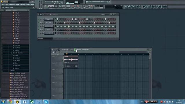Click the magnifier shortcut icon in toolbar
The image size is (185, 104).
tap(158, 7)
